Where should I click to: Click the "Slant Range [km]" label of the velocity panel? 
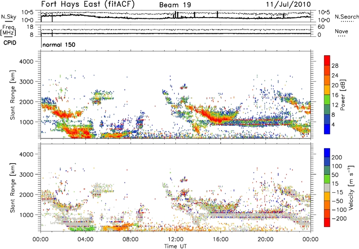tap(13, 187)
